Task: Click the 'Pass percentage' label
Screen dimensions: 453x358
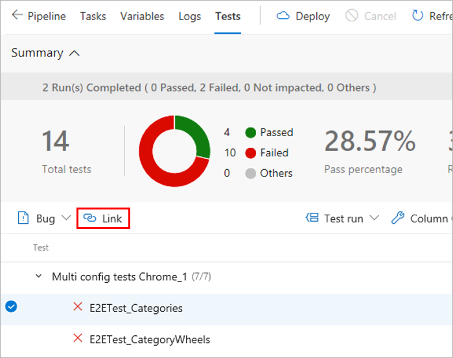Action: [363, 169]
